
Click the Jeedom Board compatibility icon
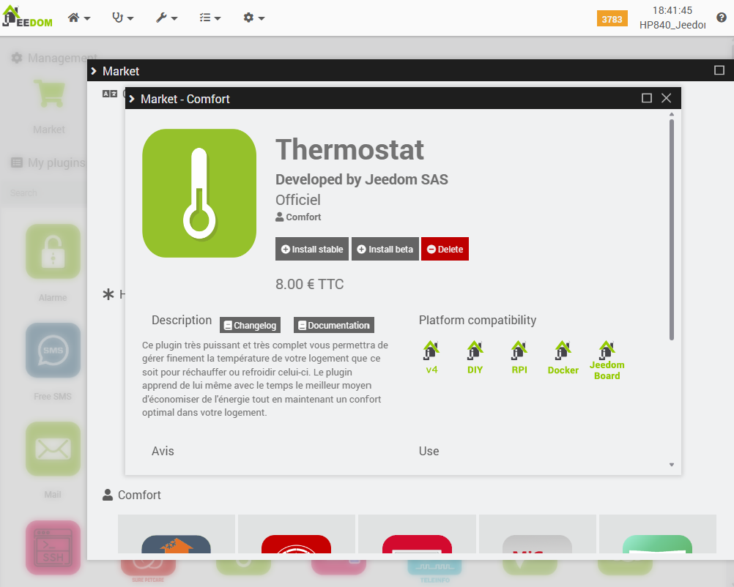click(x=607, y=349)
